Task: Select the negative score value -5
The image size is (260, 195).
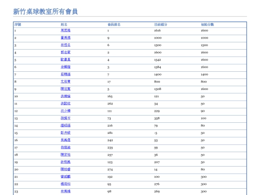Action: [156, 133]
